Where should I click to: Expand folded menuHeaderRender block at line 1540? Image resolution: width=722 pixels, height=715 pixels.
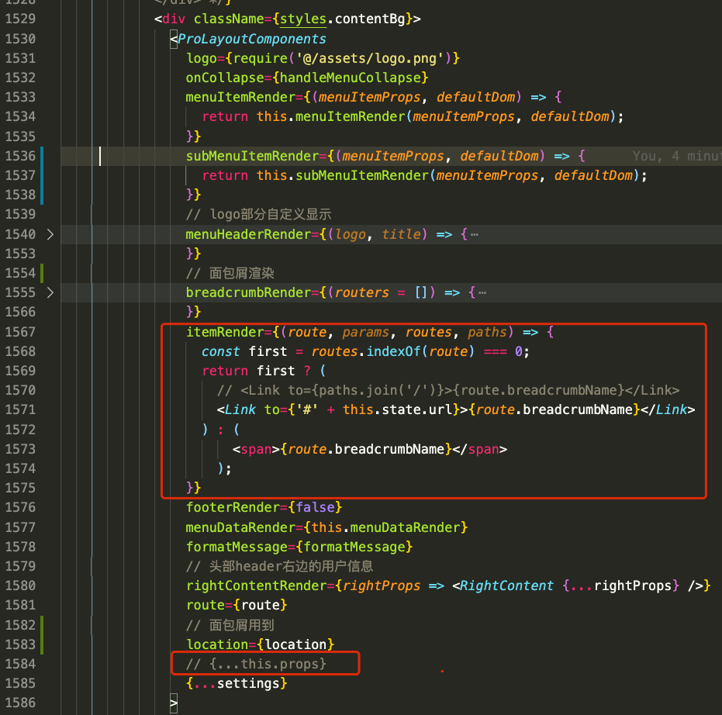pyautogui.click(x=50, y=234)
